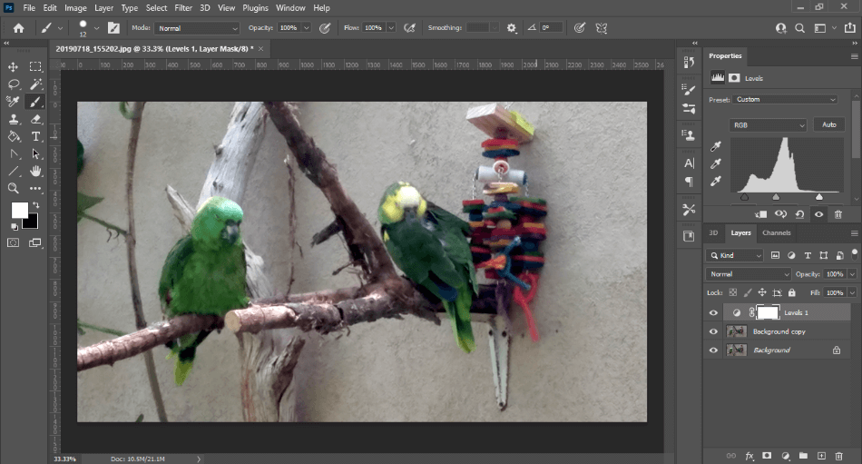Viewport: 862px width, 464px height.
Task: Select the Type tool
Action: point(35,136)
